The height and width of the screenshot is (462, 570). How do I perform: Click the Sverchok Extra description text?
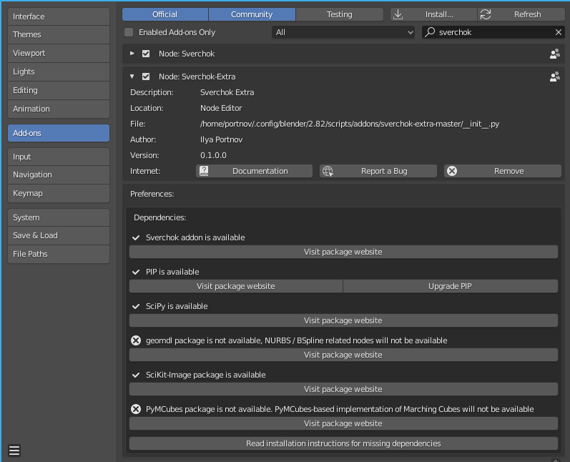227,92
